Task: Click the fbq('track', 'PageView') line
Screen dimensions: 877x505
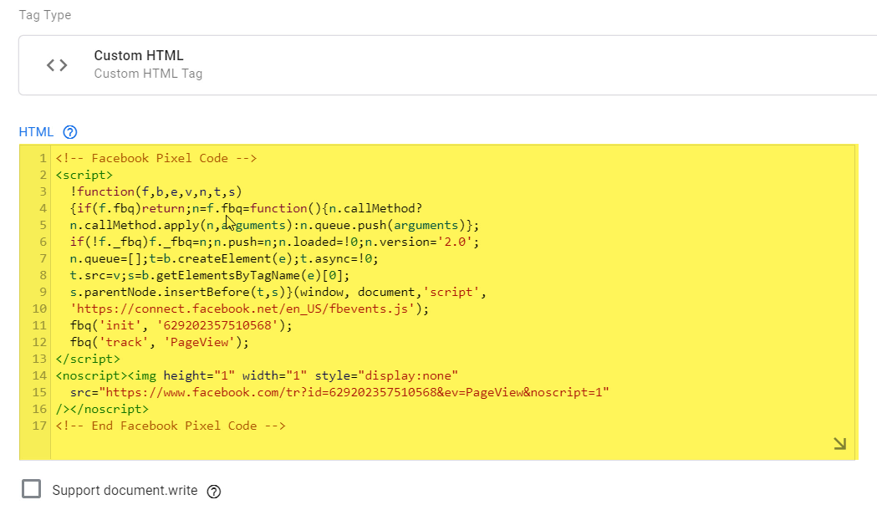Action: pos(160,342)
